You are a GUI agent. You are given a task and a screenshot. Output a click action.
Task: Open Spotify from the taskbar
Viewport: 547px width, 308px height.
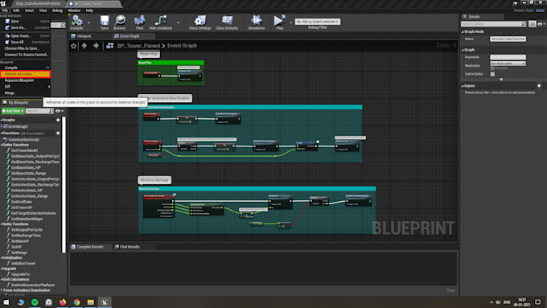click(x=35, y=302)
